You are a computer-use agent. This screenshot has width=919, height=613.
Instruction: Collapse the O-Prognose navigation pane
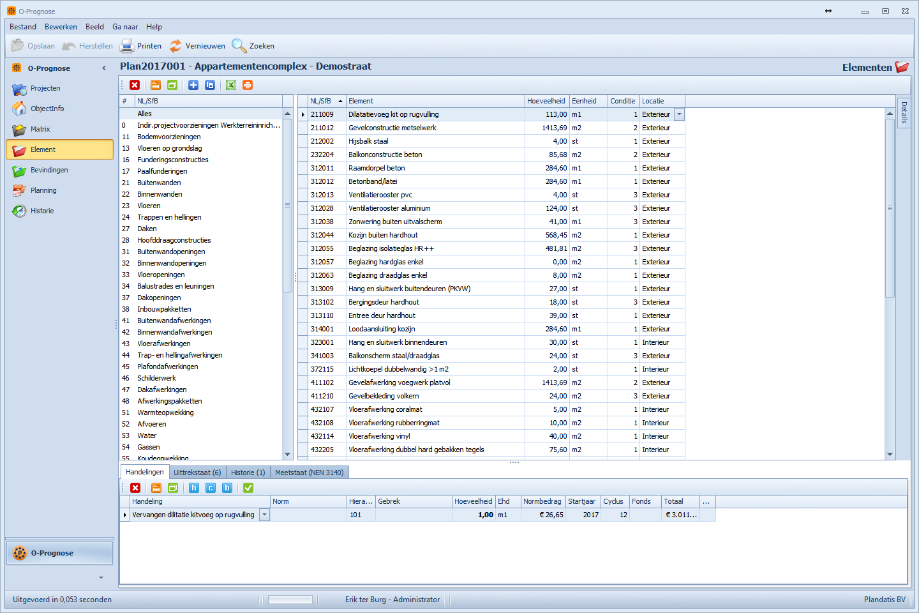(104, 68)
